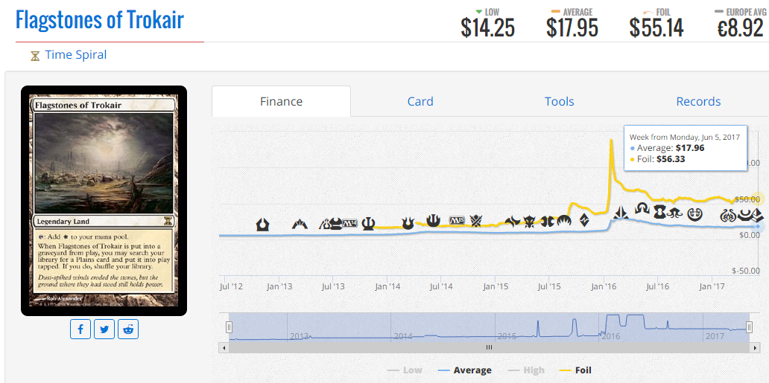Viewport: 769px width, 383px height.
Task: Click the Low price $14.25
Action: tap(487, 29)
